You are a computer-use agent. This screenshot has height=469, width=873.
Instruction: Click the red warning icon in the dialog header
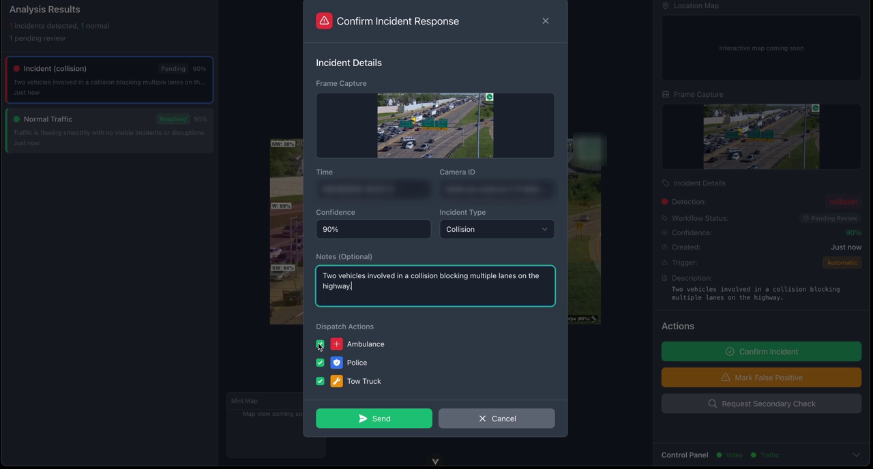[324, 20]
